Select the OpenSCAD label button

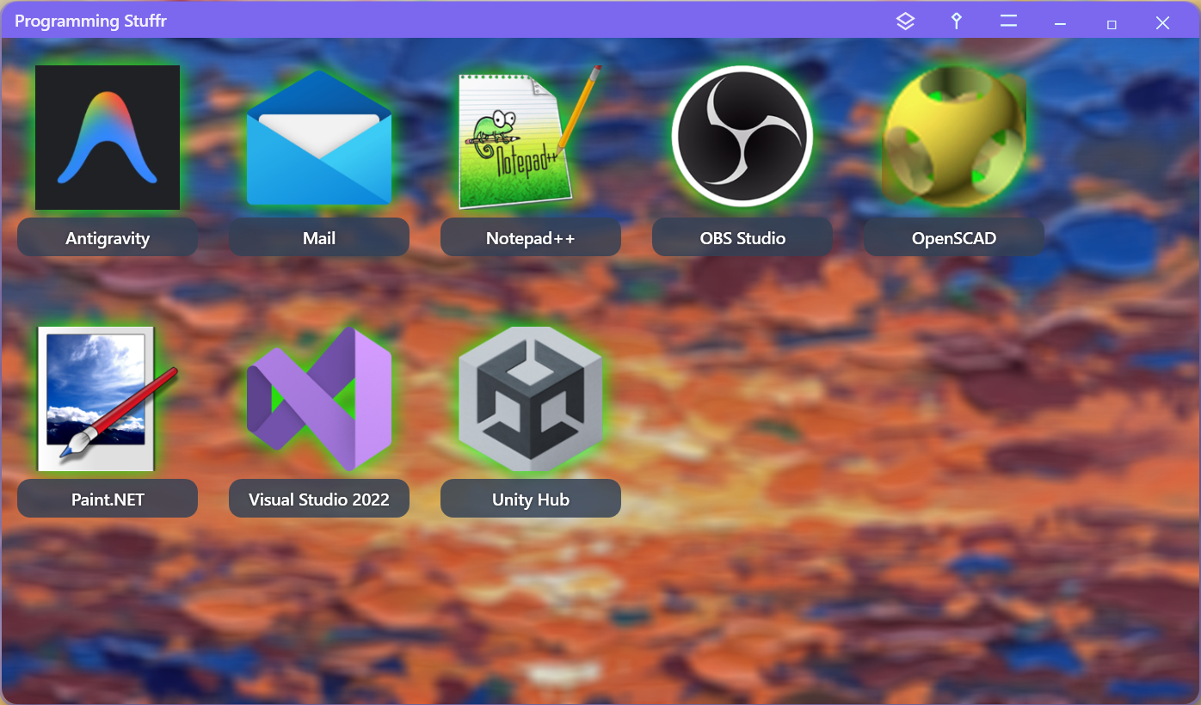point(953,237)
